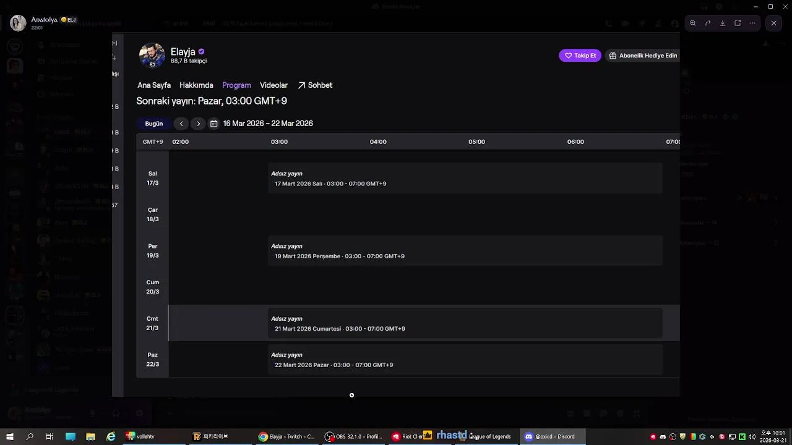Go to next week with right chevron
Screen dimensions: 792x445
[198, 124]
